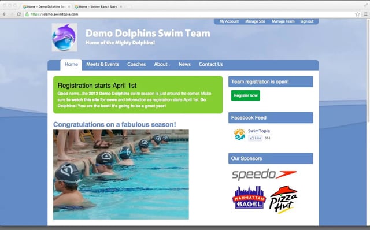
Task: Click the browser back arrow
Action: point(5,14)
